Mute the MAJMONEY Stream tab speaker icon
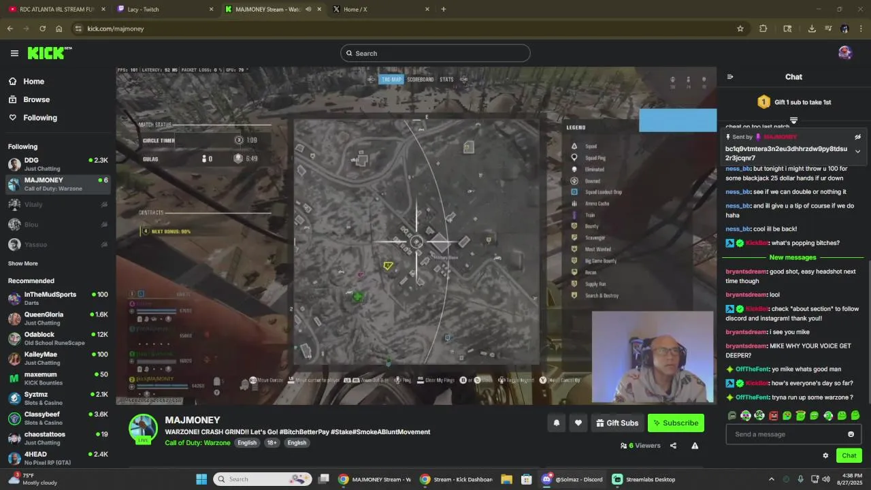 pyautogui.click(x=308, y=10)
